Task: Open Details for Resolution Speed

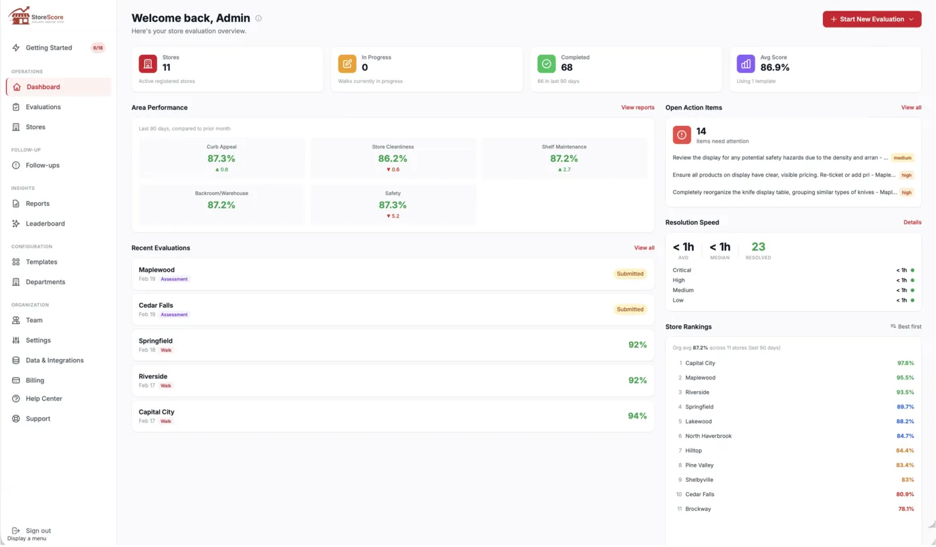Action: (912, 222)
